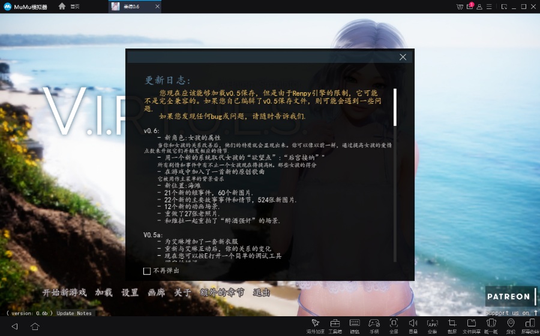The image size is (540, 336).
Task: Open 额外的章节 extra chapters
Action: tap(222, 293)
